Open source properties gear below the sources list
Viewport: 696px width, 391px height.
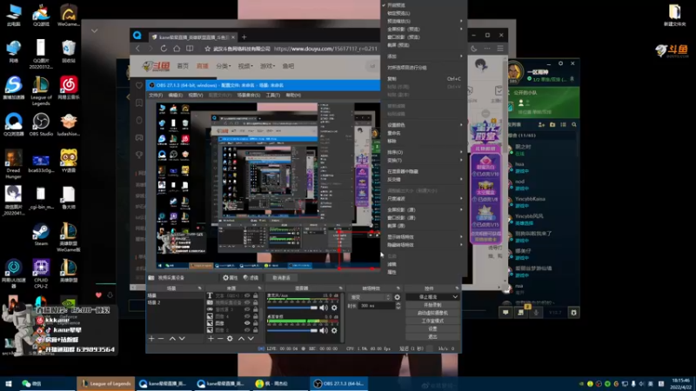(x=230, y=339)
